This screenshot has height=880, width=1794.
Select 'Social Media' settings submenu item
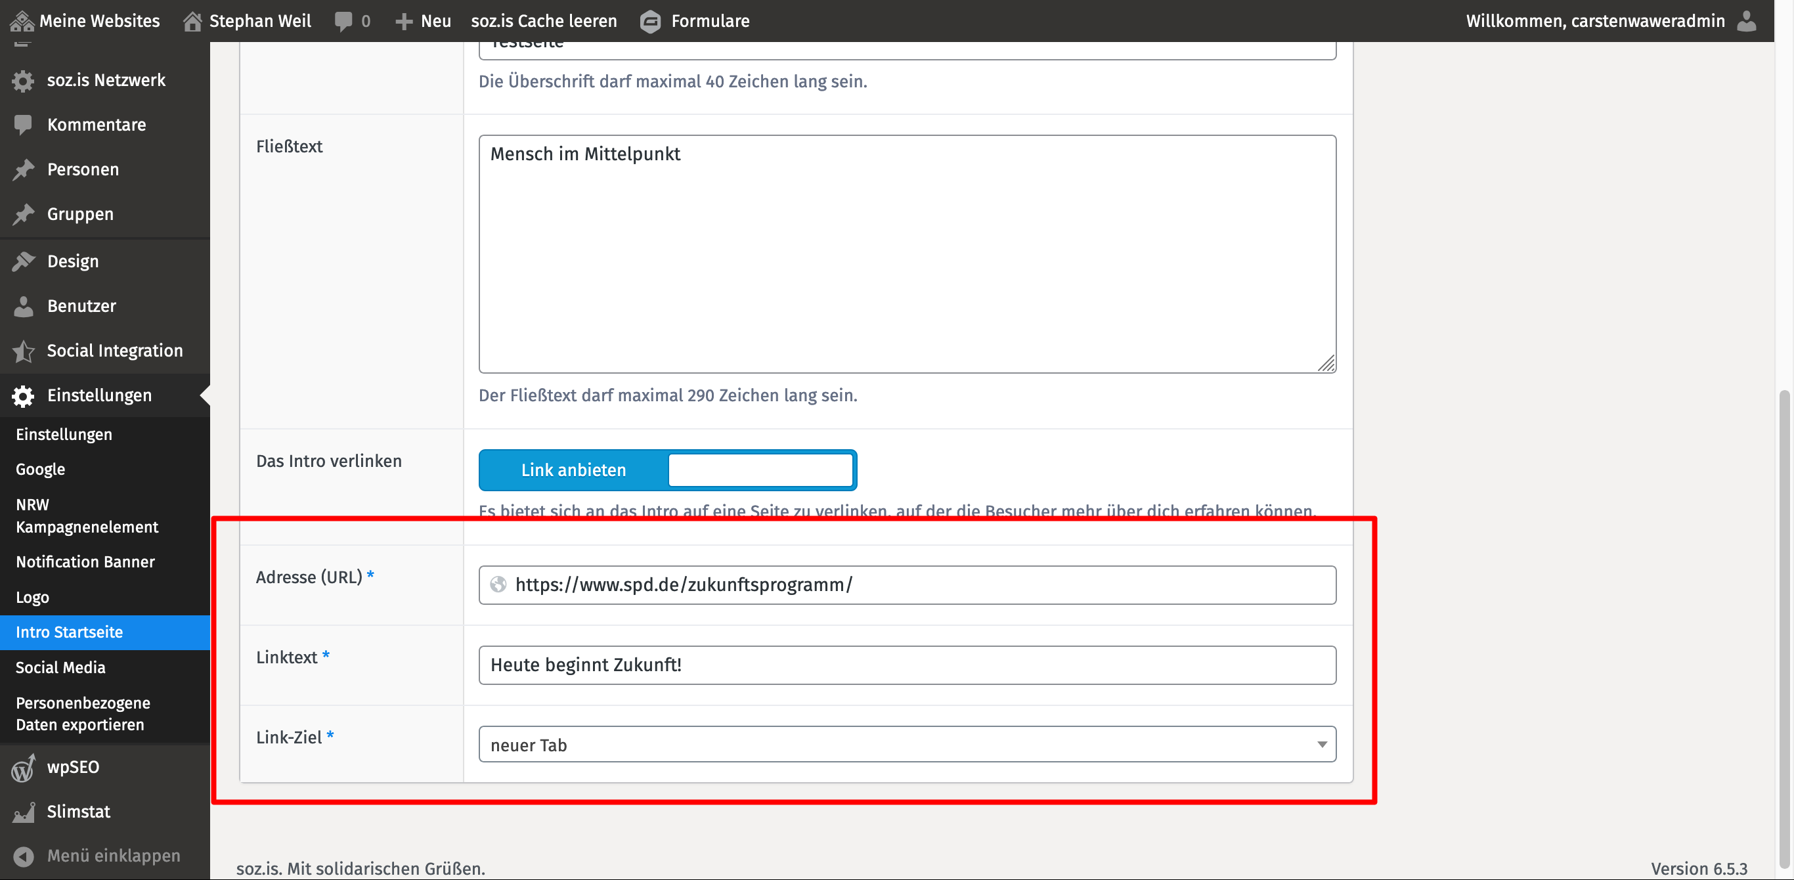[x=60, y=667]
